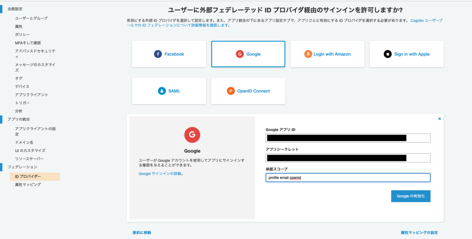Go to 要約に移動 link
The image size is (472, 239).
point(142,233)
